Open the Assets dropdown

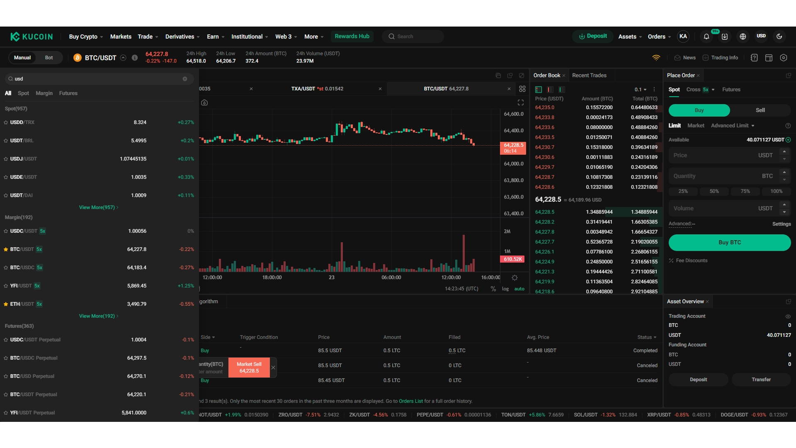coord(630,37)
